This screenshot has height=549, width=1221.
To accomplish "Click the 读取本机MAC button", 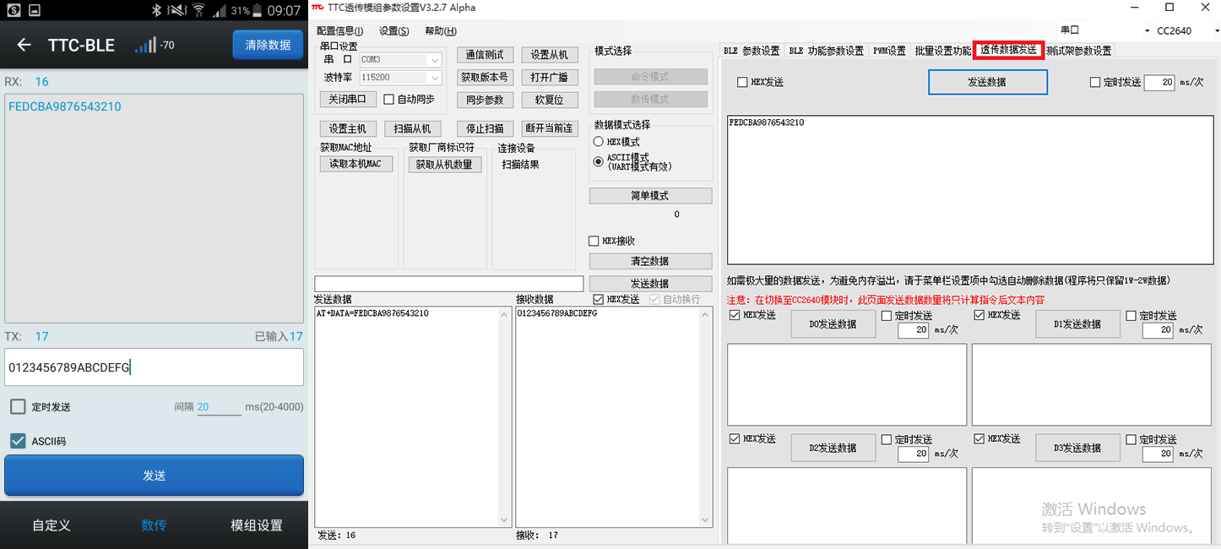I will pos(355,164).
